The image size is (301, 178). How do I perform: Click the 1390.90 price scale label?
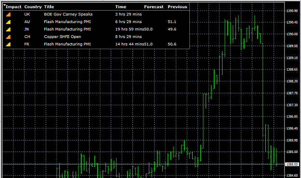[x=292, y=11]
